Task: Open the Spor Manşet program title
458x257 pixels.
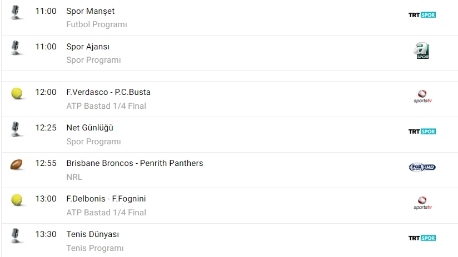Action: (90, 11)
